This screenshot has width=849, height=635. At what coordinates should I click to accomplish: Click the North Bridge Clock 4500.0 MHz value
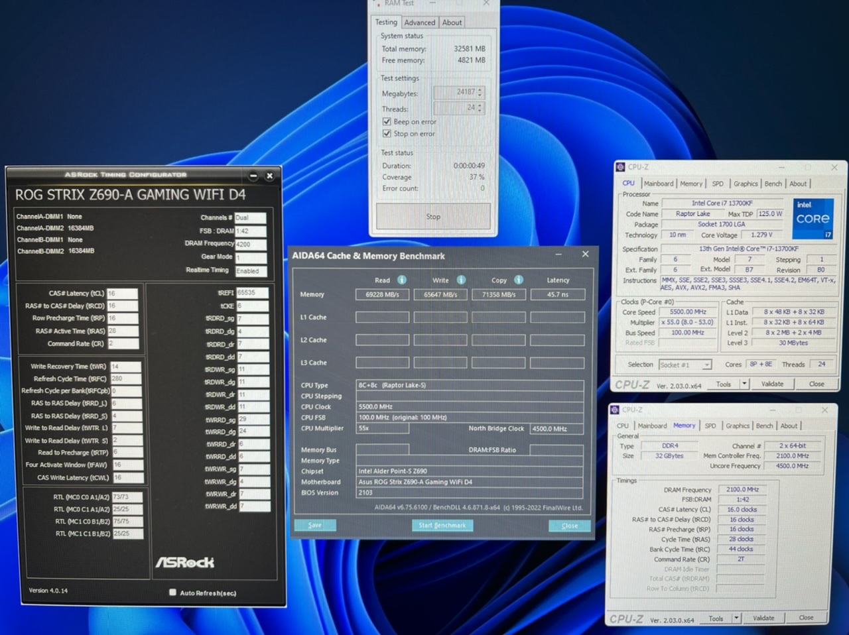click(556, 429)
